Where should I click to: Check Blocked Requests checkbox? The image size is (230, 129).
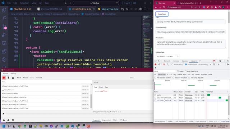[173, 78]
